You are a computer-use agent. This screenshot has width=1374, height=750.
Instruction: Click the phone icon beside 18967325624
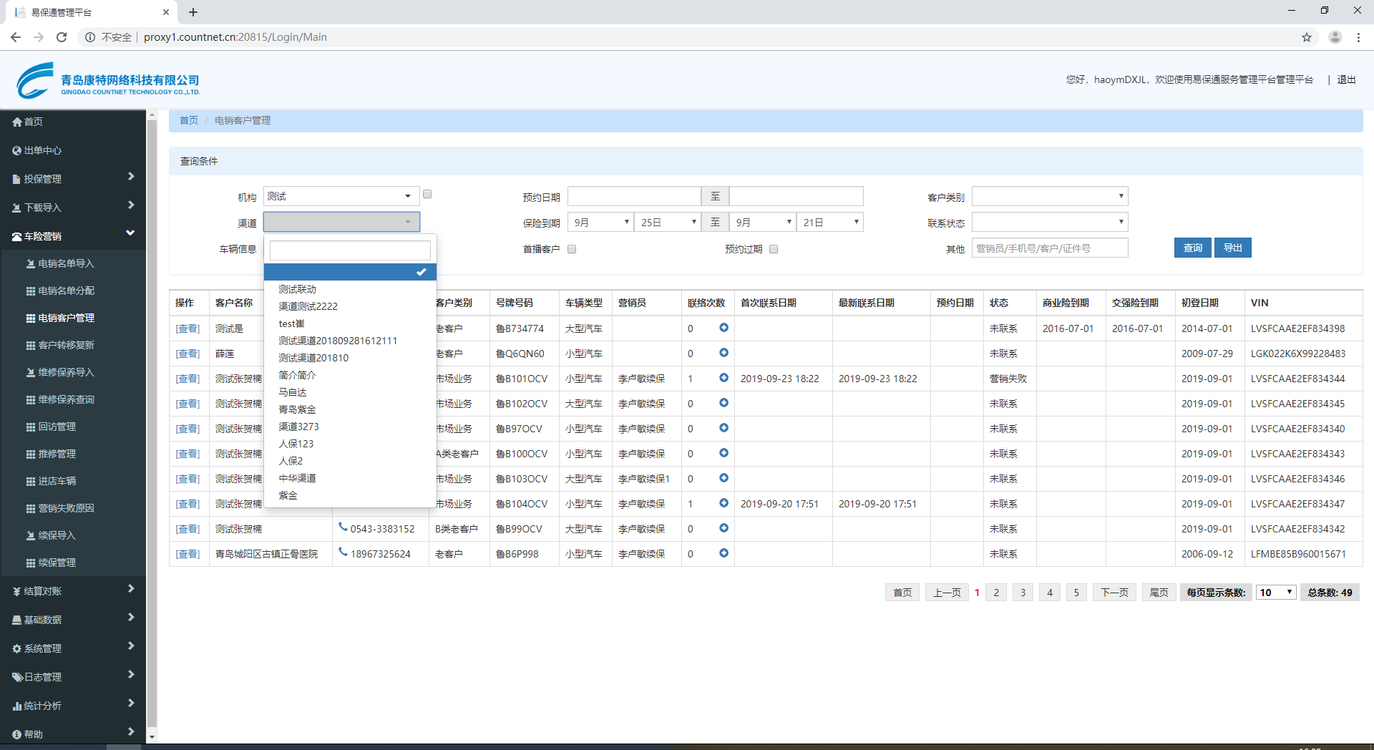tap(343, 552)
